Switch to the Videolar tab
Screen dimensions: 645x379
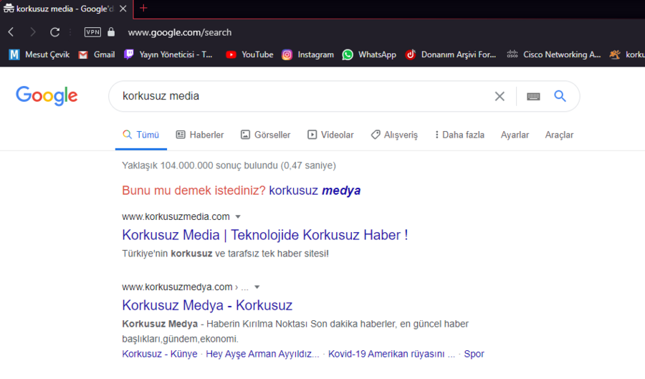(x=330, y=135)
